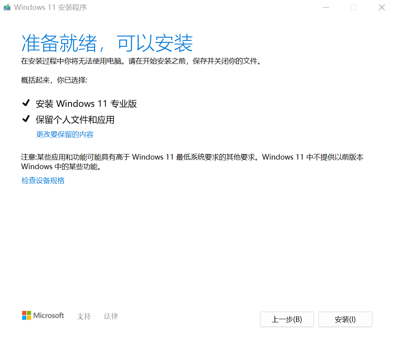Click the window title Windows 11 安装程序

[x=50, y=8]
